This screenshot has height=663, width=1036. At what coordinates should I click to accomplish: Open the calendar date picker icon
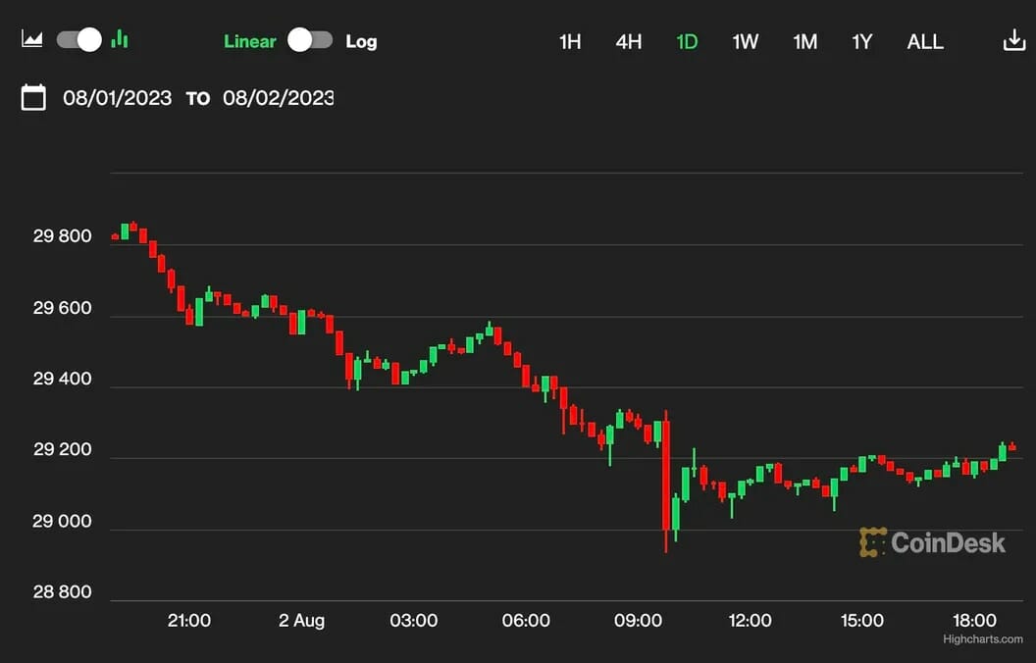33,97
